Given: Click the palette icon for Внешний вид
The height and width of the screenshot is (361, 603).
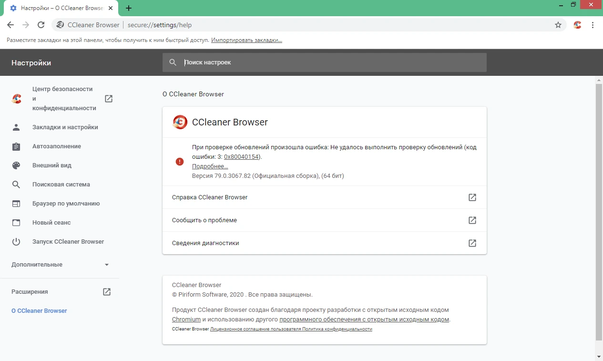Looking at the screenshot, I should pyautogui.click(x=16, y=165).
